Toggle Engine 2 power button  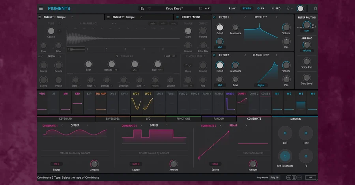pyautogui.click(x=108, y=17)
